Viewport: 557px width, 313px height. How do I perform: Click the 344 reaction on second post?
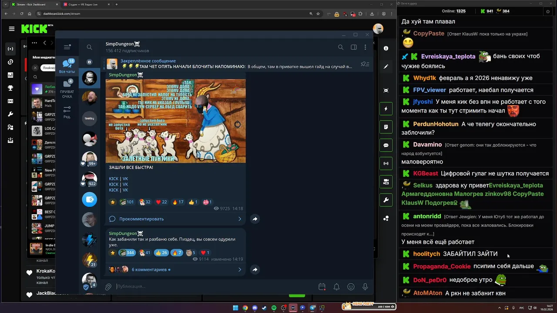(127, 253)
